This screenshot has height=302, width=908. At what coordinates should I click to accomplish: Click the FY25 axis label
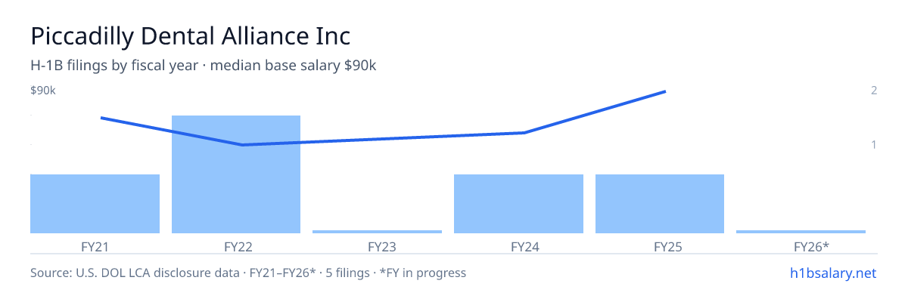(x=660, y=246)
